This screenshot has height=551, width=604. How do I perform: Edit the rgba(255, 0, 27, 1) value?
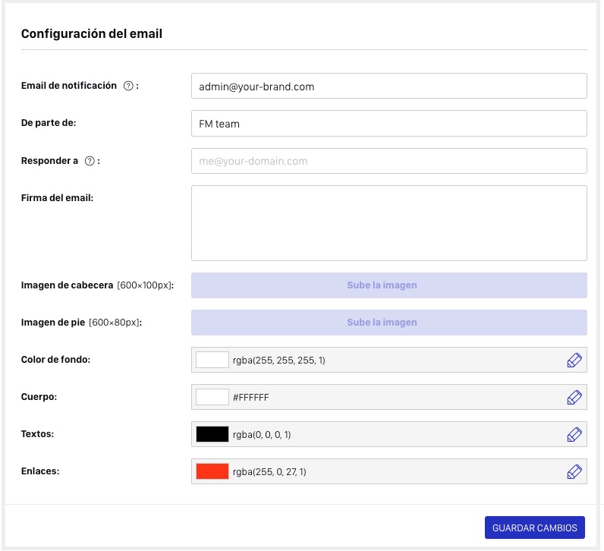270,472
